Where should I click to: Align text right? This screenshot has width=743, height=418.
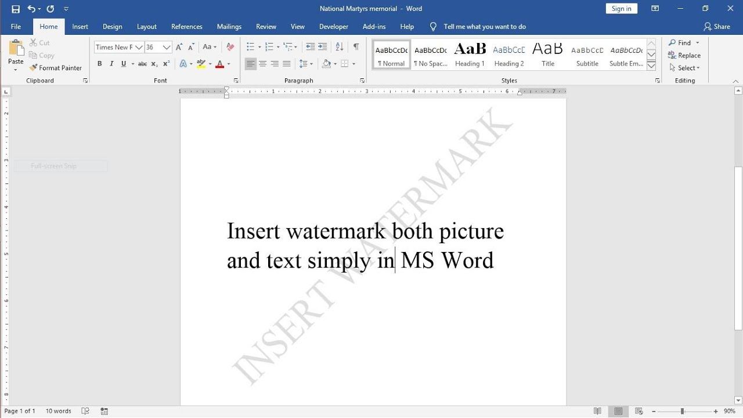pos(275,64)
